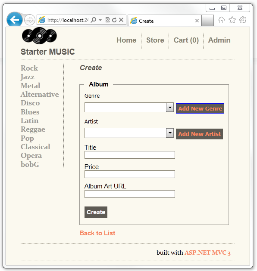Screen dimensions: 257x271
Task: Follow the Back to List link
Action: point(97,233)
